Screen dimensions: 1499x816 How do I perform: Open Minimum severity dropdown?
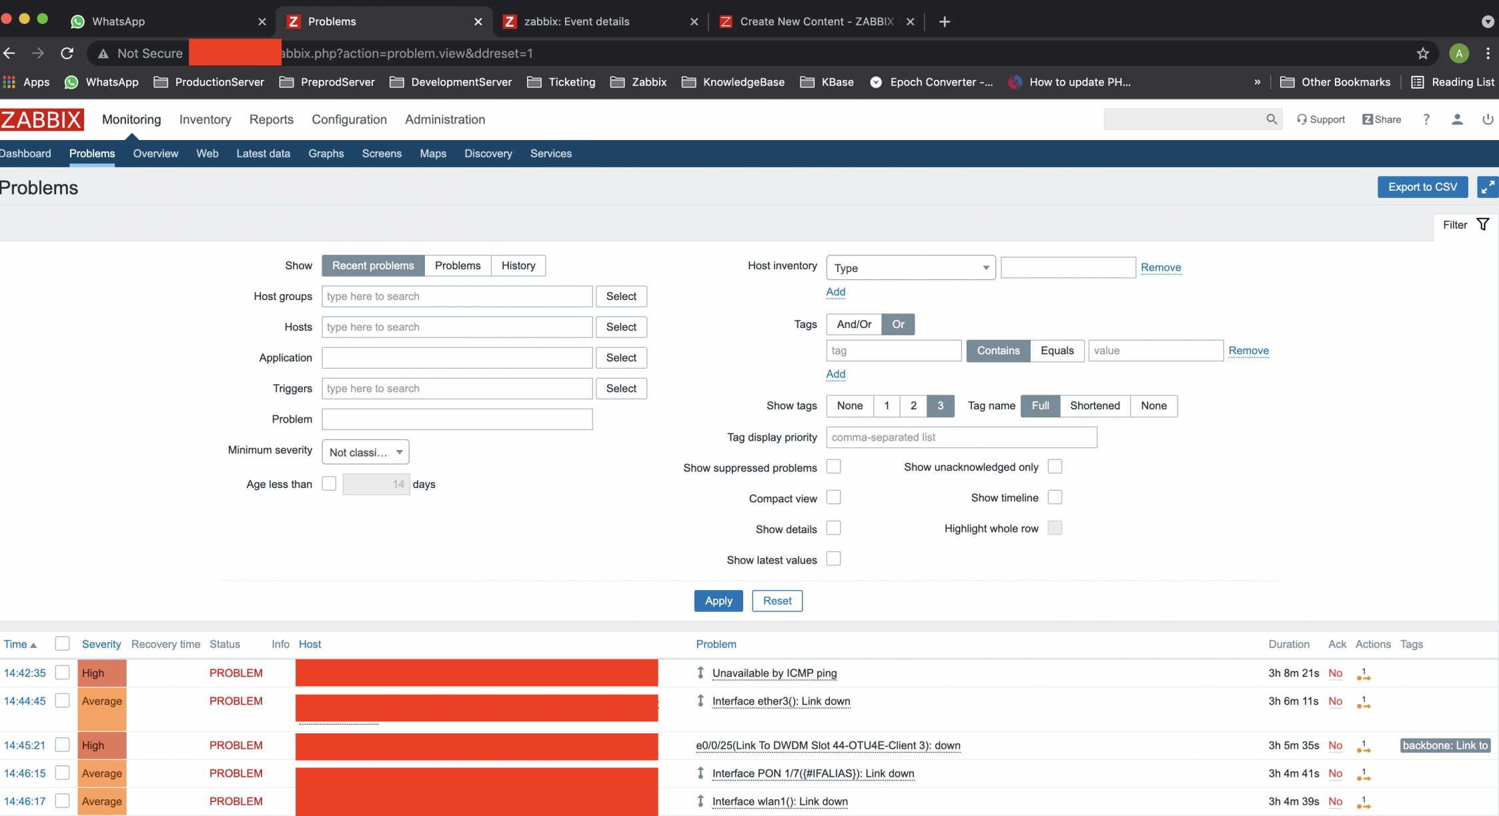tap(365, 452)
